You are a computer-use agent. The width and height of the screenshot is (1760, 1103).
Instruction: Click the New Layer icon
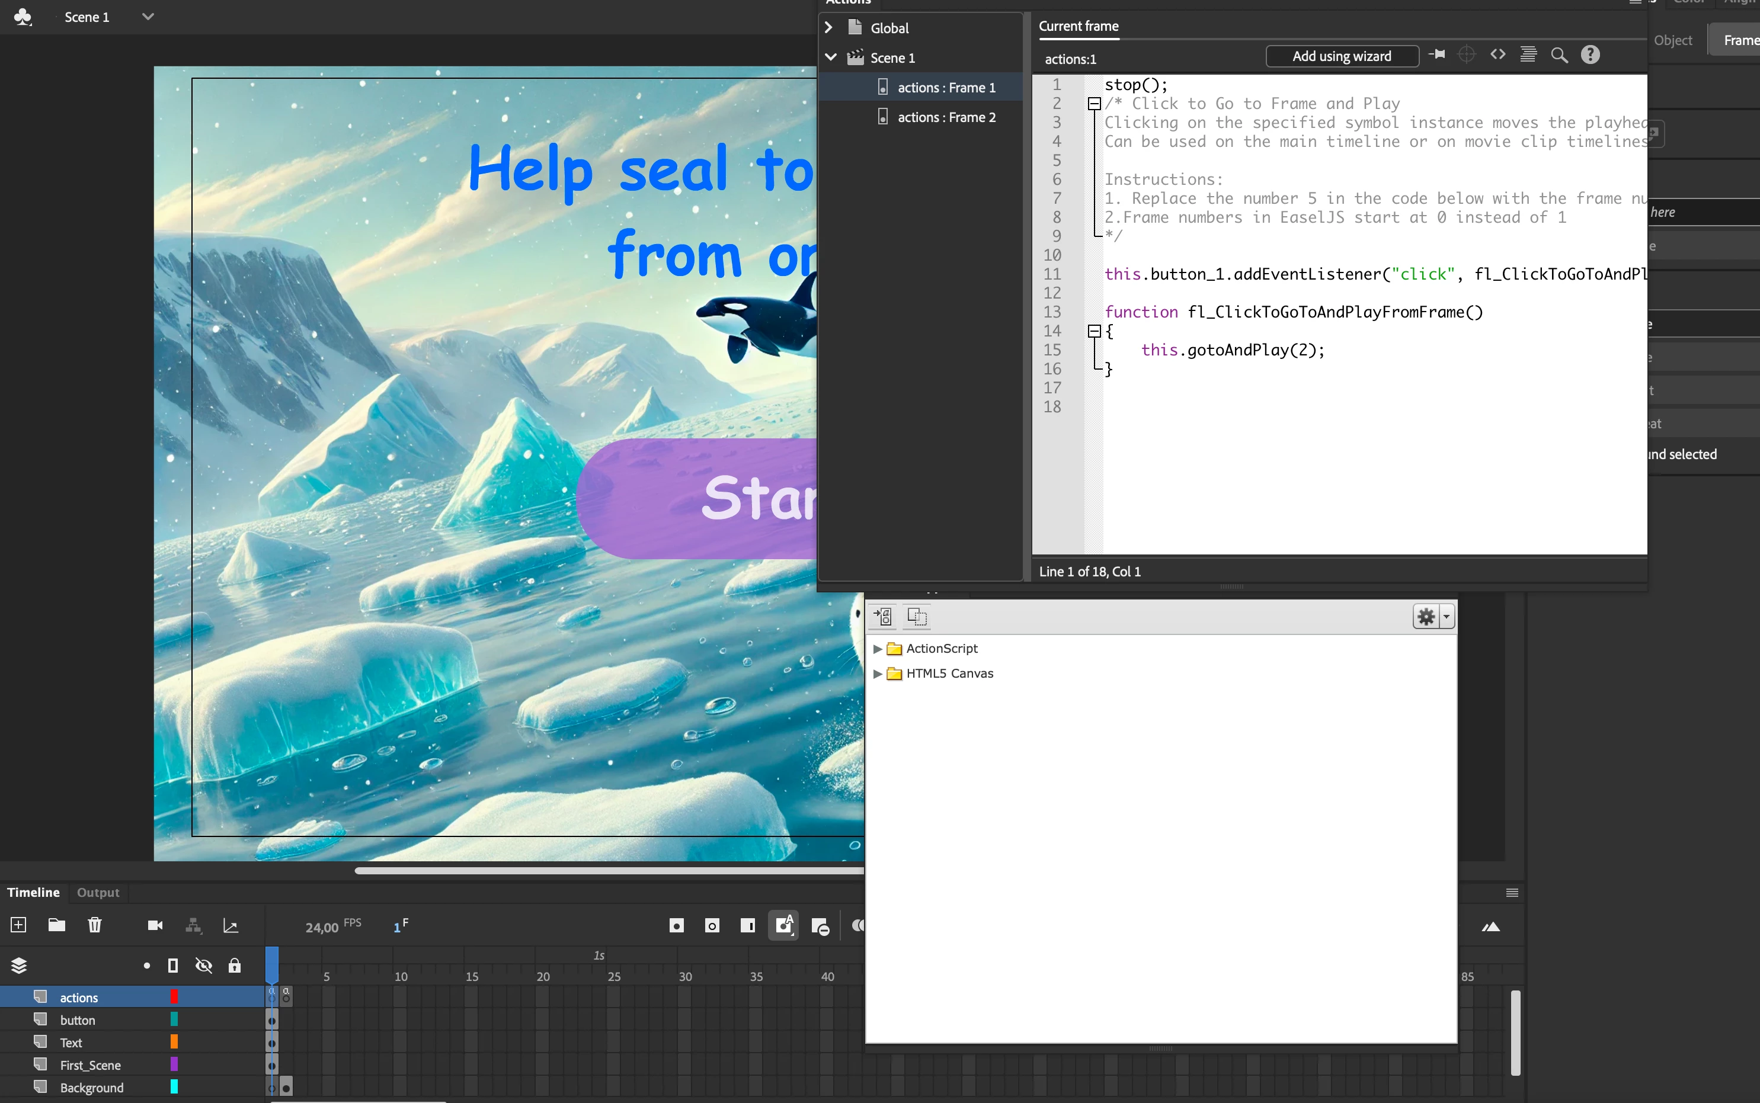(x=18, y=925)
